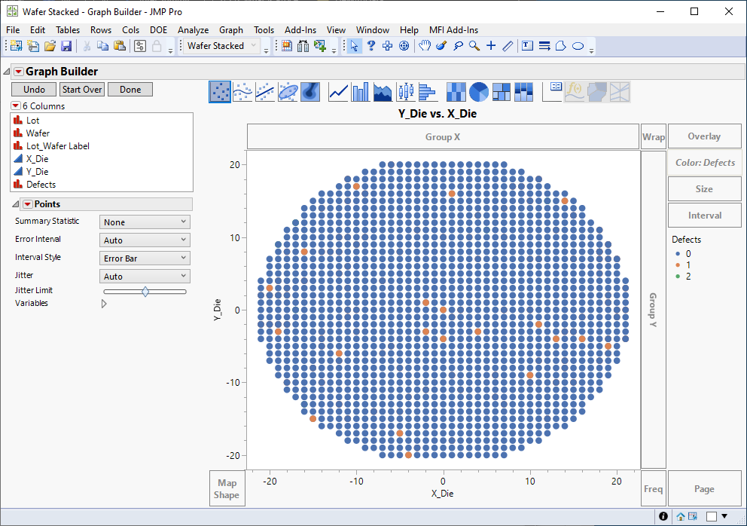Image resolution: width=747 pixels, height=526 pixels.
Task: Click the info icon in status bar
Action: (663, 516)
